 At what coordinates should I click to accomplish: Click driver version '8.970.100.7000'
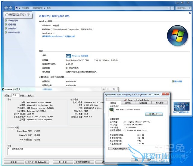(91, 105)
